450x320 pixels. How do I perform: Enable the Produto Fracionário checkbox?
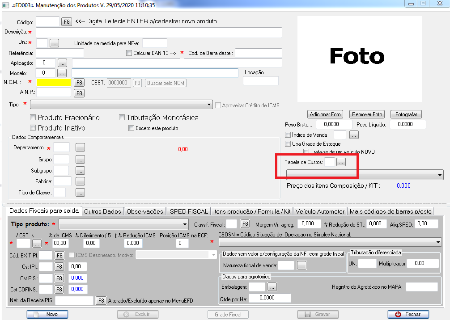(33, 118)
